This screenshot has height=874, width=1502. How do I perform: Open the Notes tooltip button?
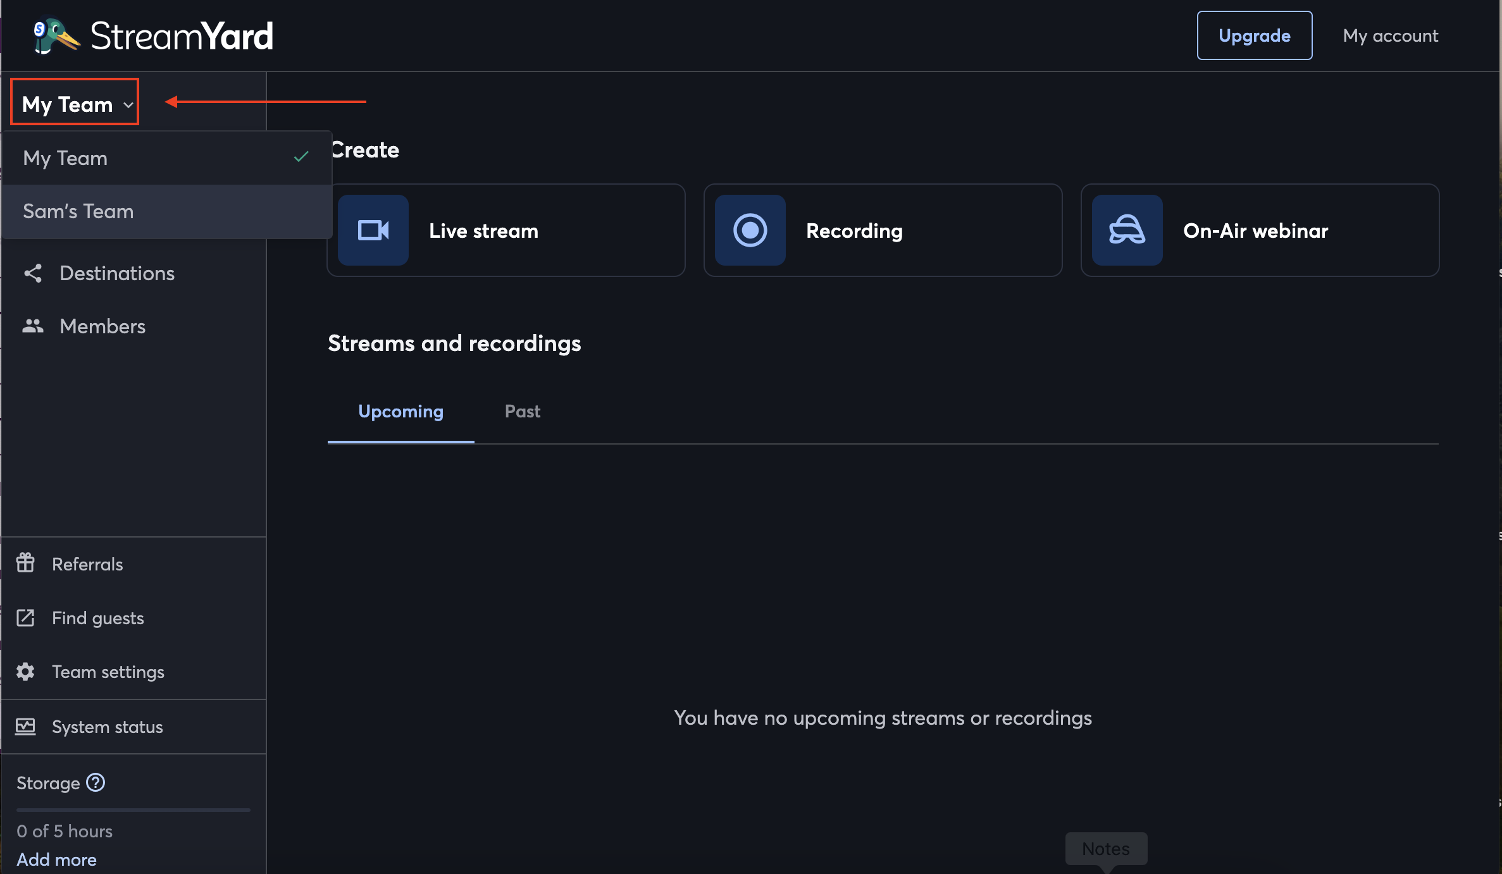(1106, 849)
